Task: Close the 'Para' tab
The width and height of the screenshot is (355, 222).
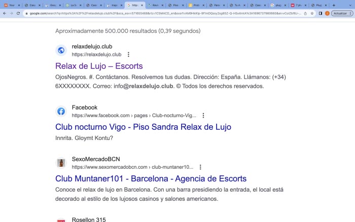Action: [224, 5]
